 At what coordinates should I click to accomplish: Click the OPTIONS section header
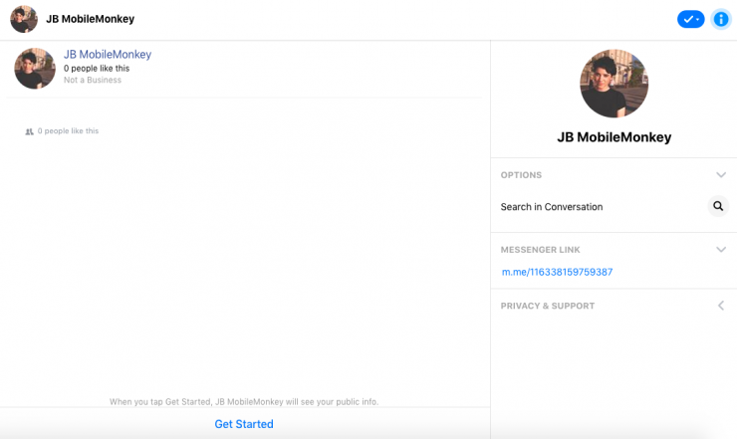pos(521,175)
